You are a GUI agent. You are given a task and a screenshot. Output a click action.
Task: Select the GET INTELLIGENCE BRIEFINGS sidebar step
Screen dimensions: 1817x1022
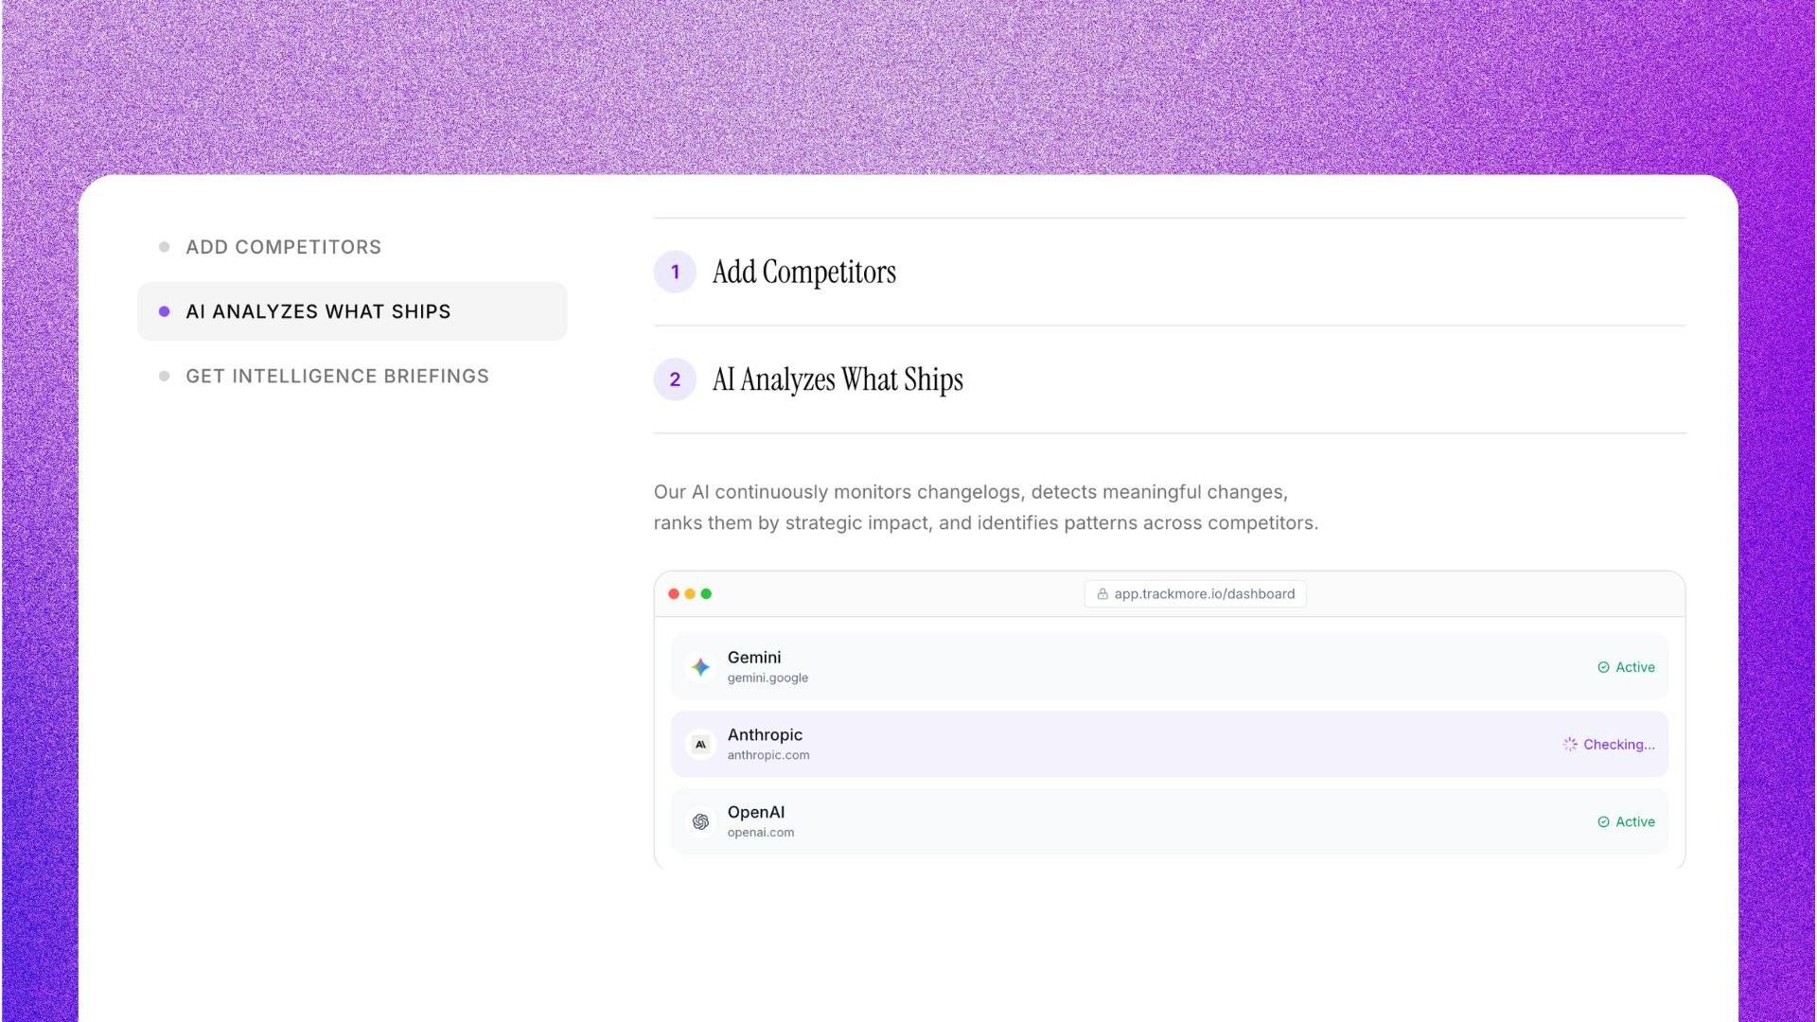[x=337, y=376]
